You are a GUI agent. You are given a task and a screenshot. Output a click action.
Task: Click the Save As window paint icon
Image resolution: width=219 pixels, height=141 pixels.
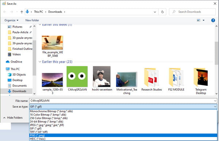(x=4, y=4)
